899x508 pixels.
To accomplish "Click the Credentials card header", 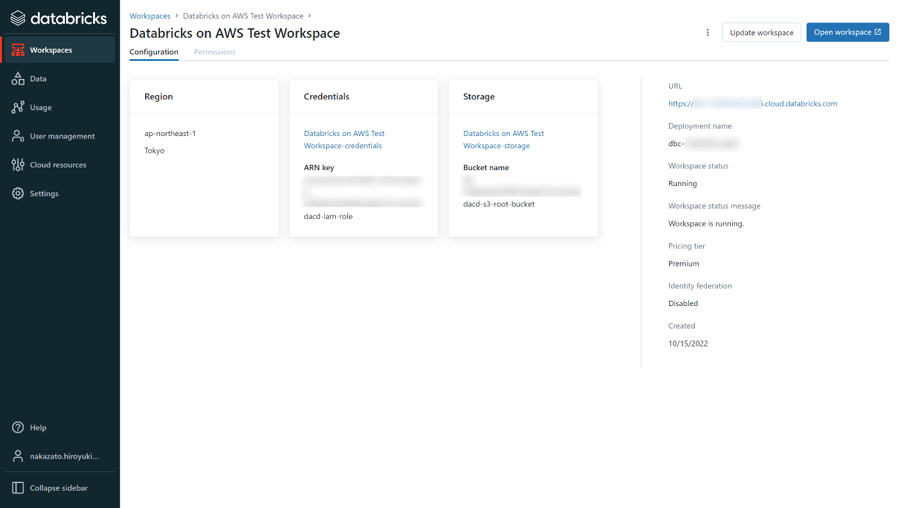I will (327, 97).
